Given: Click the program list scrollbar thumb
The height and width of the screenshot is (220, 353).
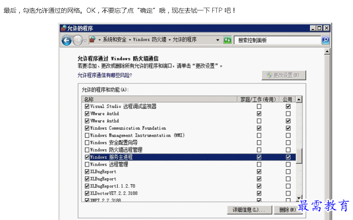Looking at the screenshot, I should [299, 156].
